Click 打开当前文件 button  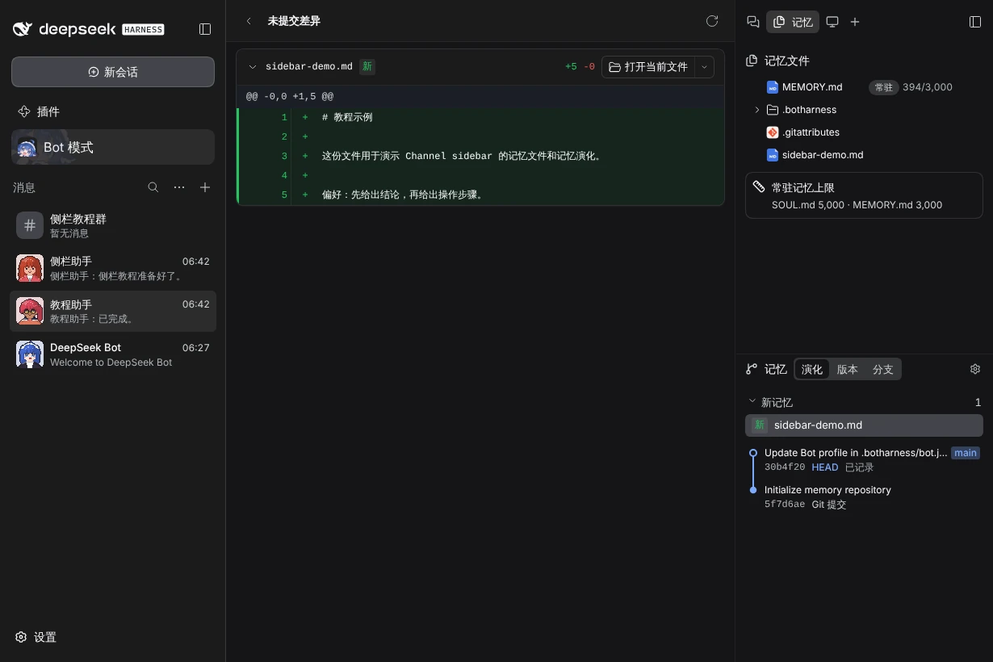tap(648, 67)
